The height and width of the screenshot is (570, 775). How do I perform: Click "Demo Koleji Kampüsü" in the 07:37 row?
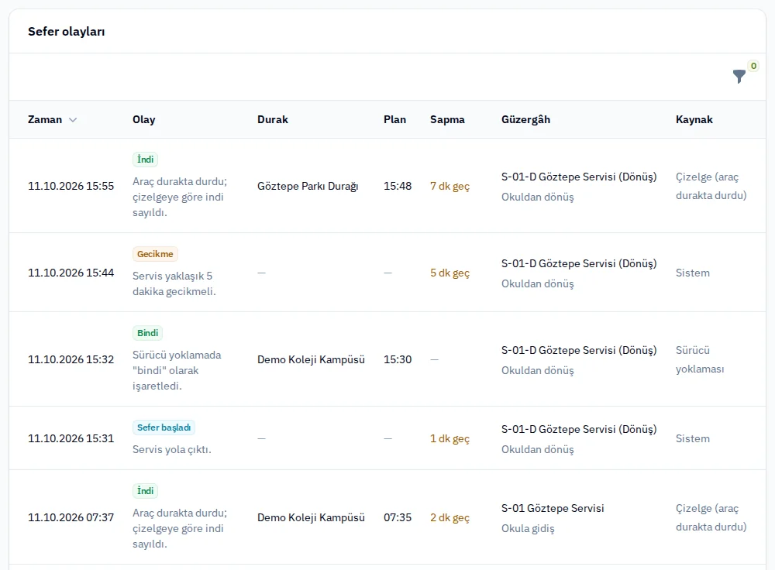pos(311,517)
